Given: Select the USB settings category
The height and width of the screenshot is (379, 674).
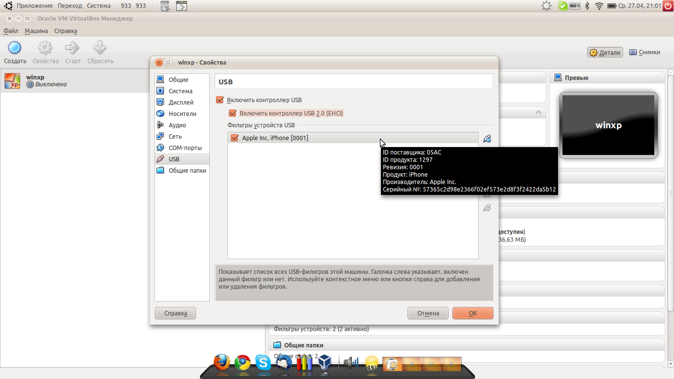Looking at the screenshot, I should click(182, 159).
